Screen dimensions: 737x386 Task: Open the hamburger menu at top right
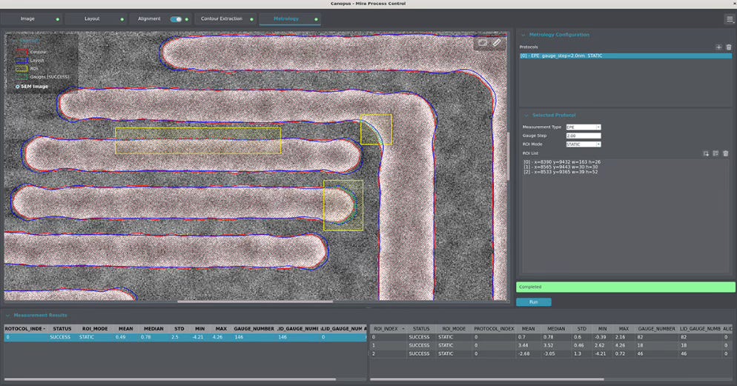point(730,19)
